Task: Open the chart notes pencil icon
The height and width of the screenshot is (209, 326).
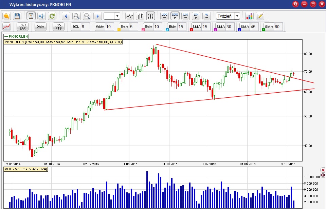Action: pyautogui.click(x=260, y=16)
